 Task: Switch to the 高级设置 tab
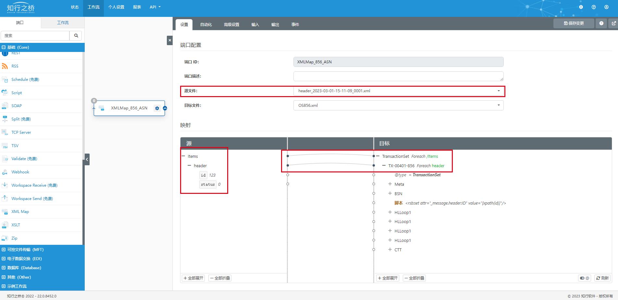[231, 25]
